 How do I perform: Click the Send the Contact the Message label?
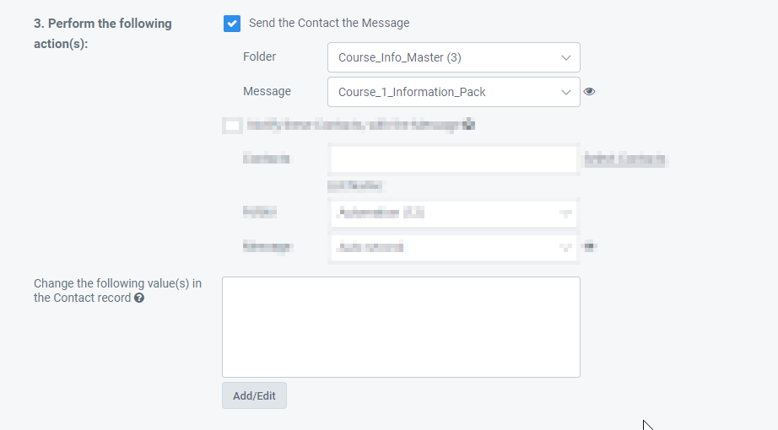click(x=329, y=24)
